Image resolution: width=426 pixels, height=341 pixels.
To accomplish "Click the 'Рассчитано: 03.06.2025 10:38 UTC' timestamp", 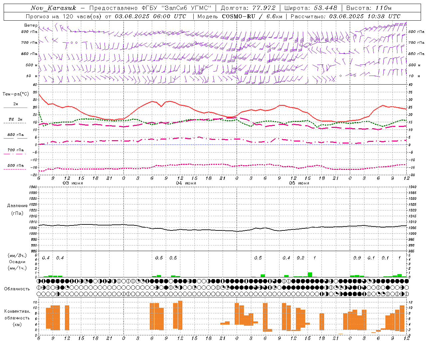I will [345, 16].
